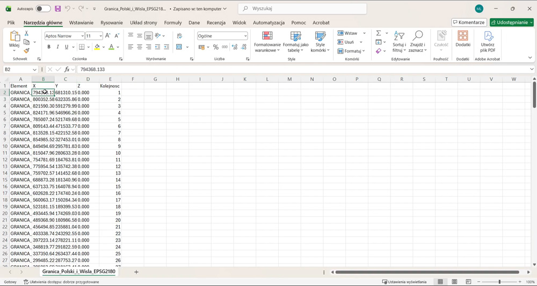537x286 pixels.
Task: Switch to the Widok tab
Action: (x=240, y=22)
